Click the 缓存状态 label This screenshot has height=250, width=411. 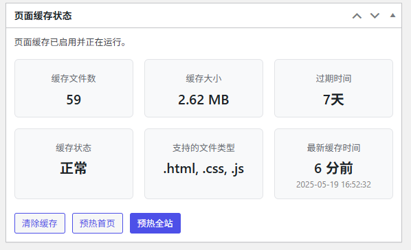[x=74, y=148]
